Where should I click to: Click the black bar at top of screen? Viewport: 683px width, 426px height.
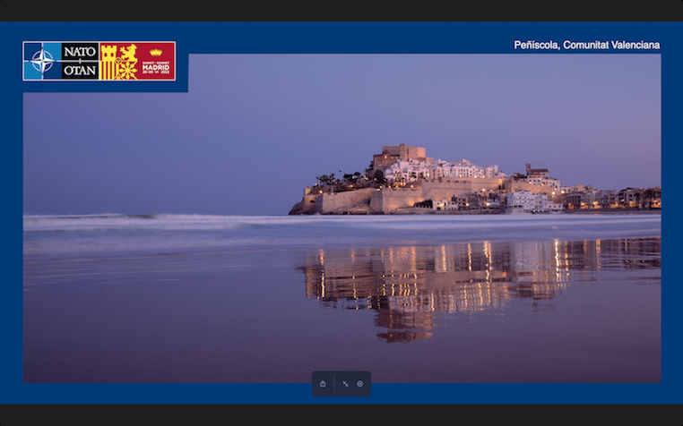(x=341, y=10)
